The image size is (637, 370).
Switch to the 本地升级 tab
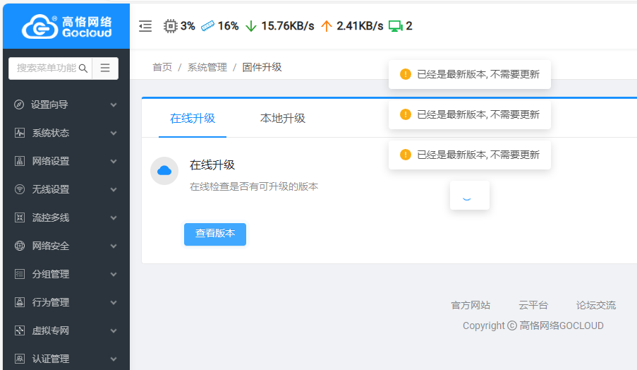click(x=282, y=118)
